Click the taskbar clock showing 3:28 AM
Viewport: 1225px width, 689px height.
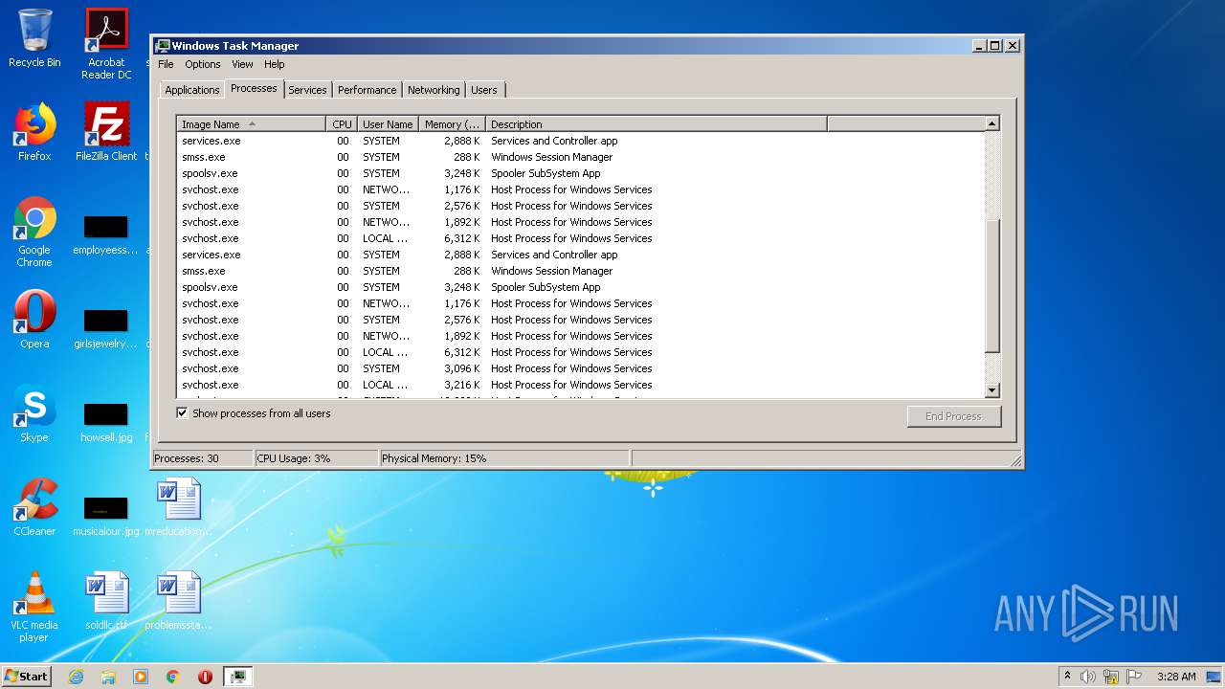point(1176,677)
